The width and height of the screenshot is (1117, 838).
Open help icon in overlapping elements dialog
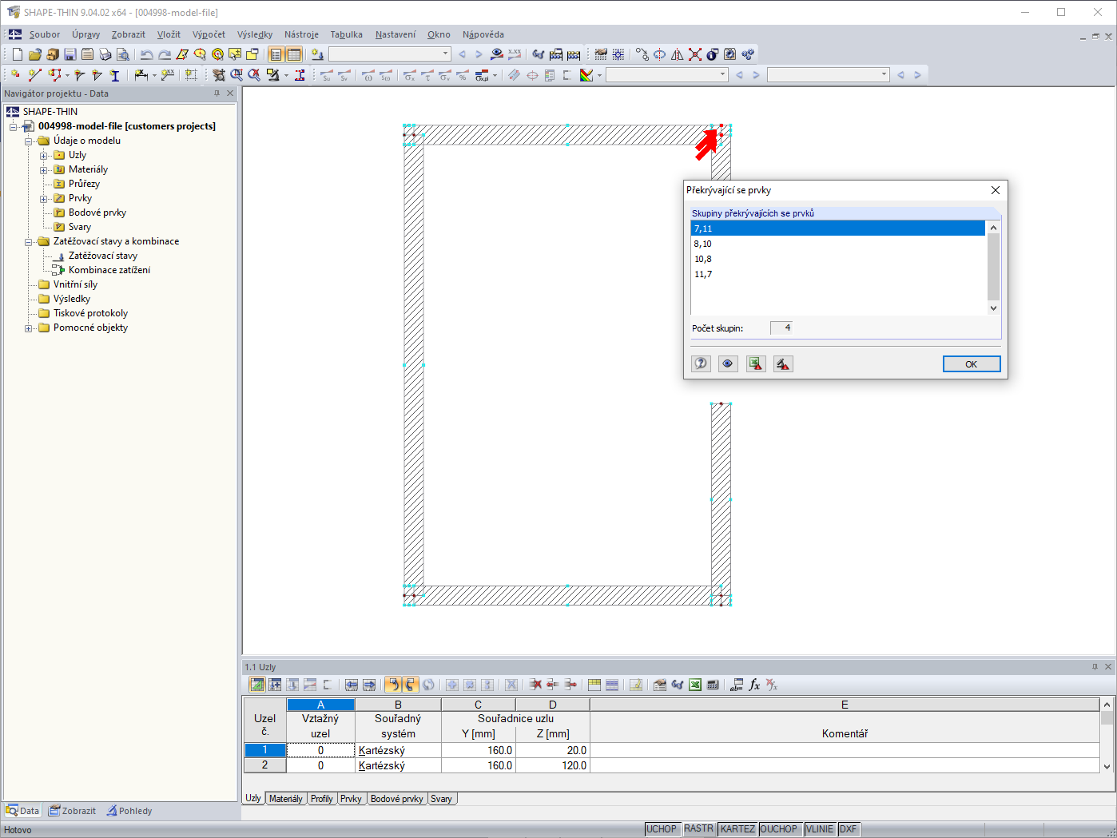click(701, 363)
